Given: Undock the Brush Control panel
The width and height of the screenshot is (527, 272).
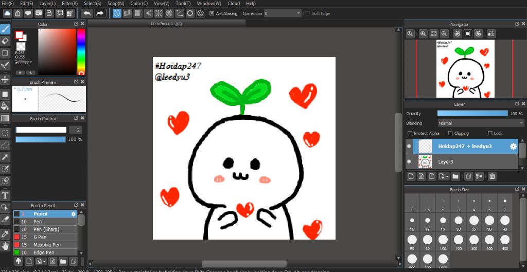Looking at the screenshot, I should (x=76, y=118).
